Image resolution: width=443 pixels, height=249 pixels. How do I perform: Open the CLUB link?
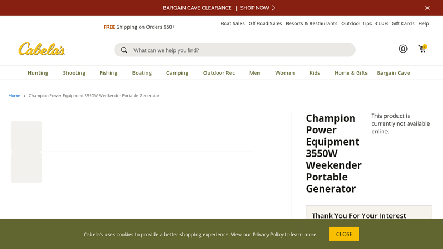tap(382, 23)
